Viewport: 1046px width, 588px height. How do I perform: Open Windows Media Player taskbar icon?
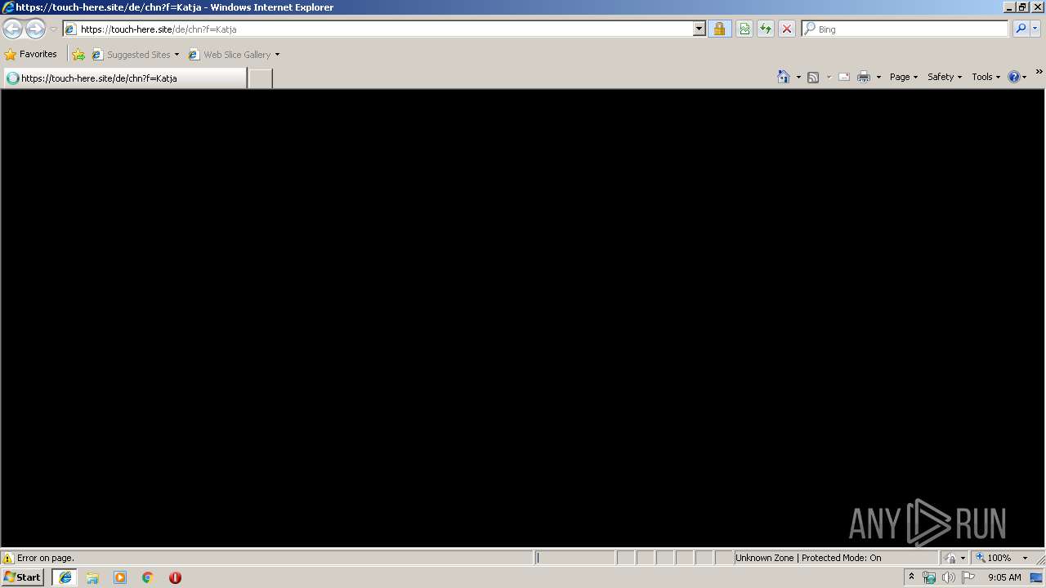click(120, 577)
